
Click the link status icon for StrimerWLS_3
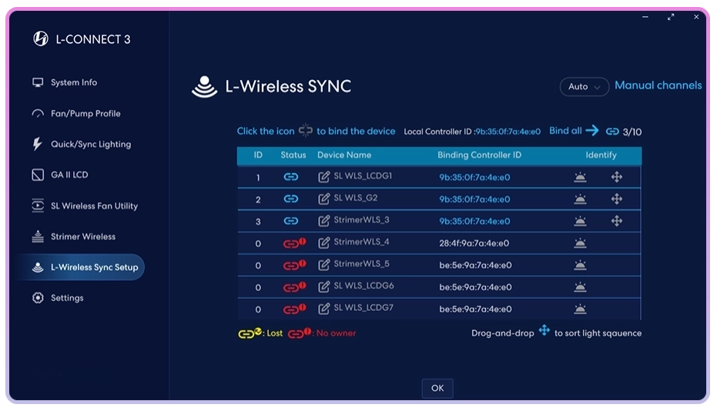click(291, 221)
